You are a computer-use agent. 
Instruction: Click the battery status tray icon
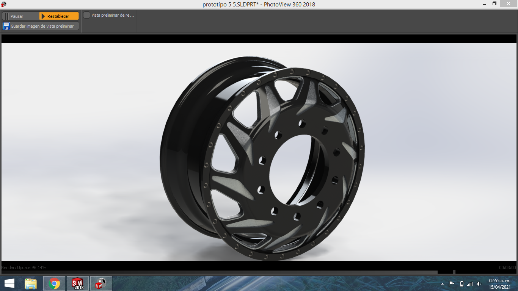point(461,283)
